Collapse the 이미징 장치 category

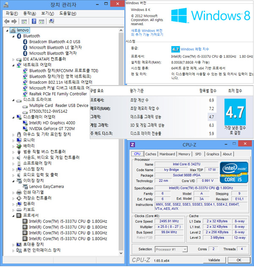[13, 181]
